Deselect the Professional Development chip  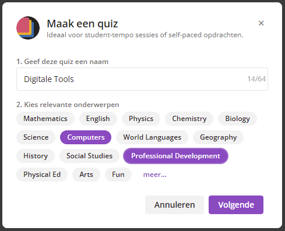click(x=175, y=156)
